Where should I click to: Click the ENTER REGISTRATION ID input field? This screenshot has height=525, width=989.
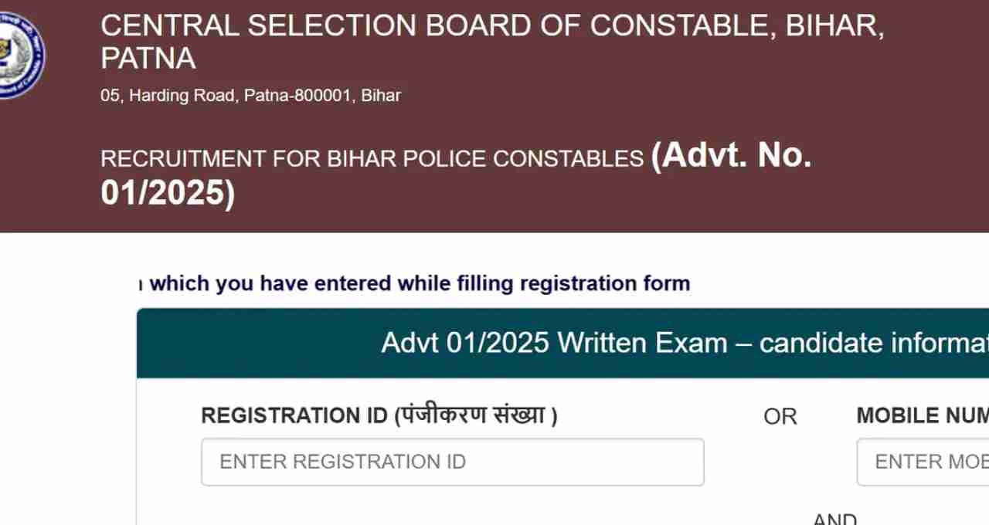(453, 462)
